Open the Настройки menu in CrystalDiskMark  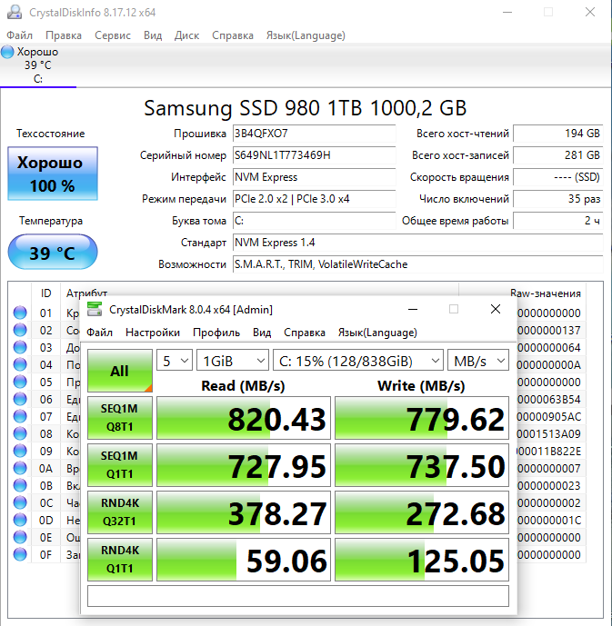[153, 333]
